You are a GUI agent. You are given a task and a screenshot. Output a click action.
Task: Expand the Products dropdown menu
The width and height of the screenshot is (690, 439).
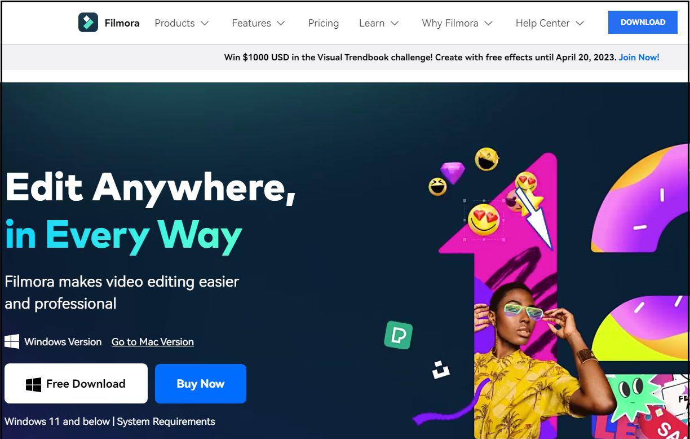pyautogui.click(x=182, y=23)
